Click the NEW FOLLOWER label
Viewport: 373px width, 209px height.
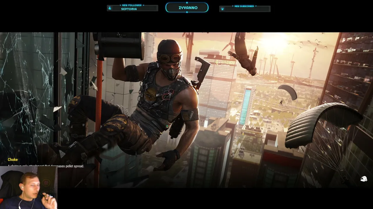(132, 5)
